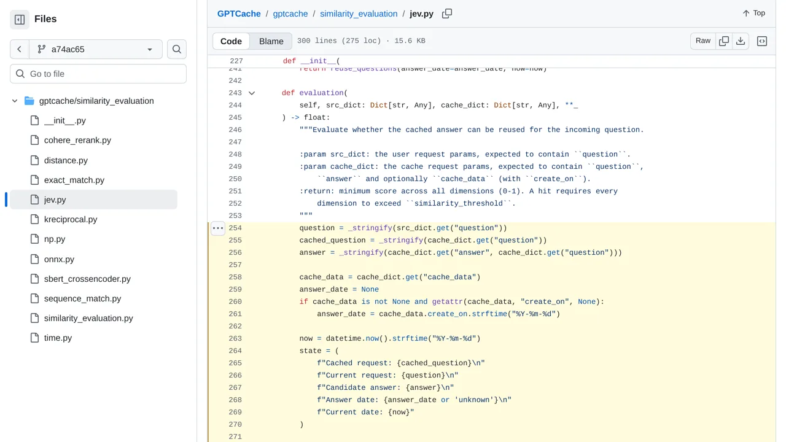Open exact_match.py in the file tree

tap(74, 180)
